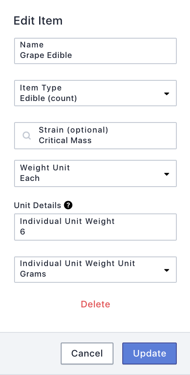
Task: Click the Strain search magnifier icon
Action: [26, 136]
